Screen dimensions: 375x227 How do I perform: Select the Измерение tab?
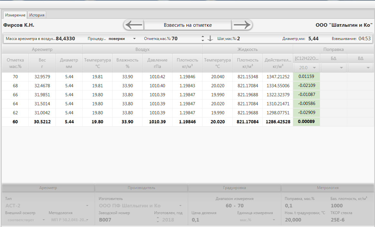(x=15, y=15)
